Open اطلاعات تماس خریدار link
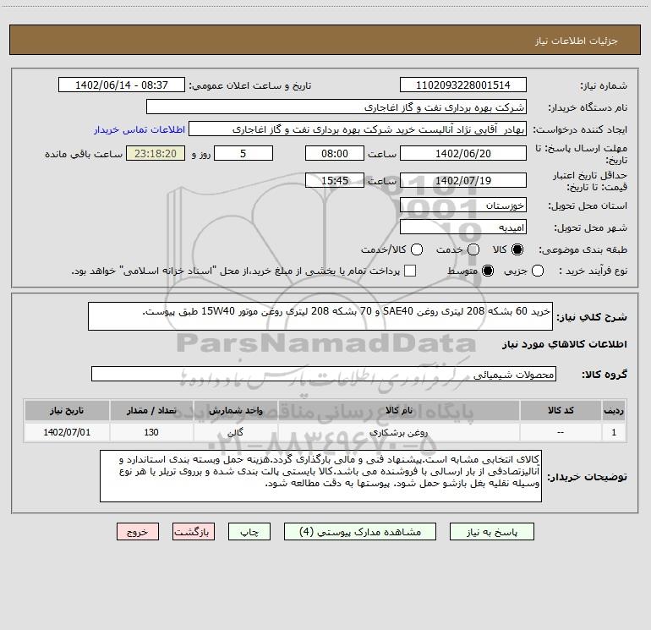 139,129
